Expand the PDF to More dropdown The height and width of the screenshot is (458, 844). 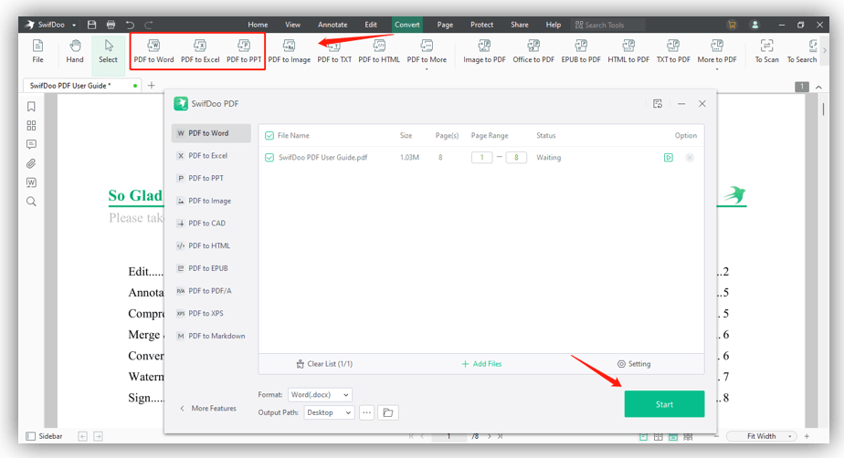click(427, 53)
